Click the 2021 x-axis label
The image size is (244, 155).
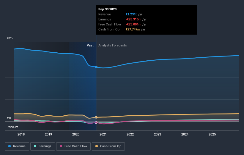click(x=103, y=134)
